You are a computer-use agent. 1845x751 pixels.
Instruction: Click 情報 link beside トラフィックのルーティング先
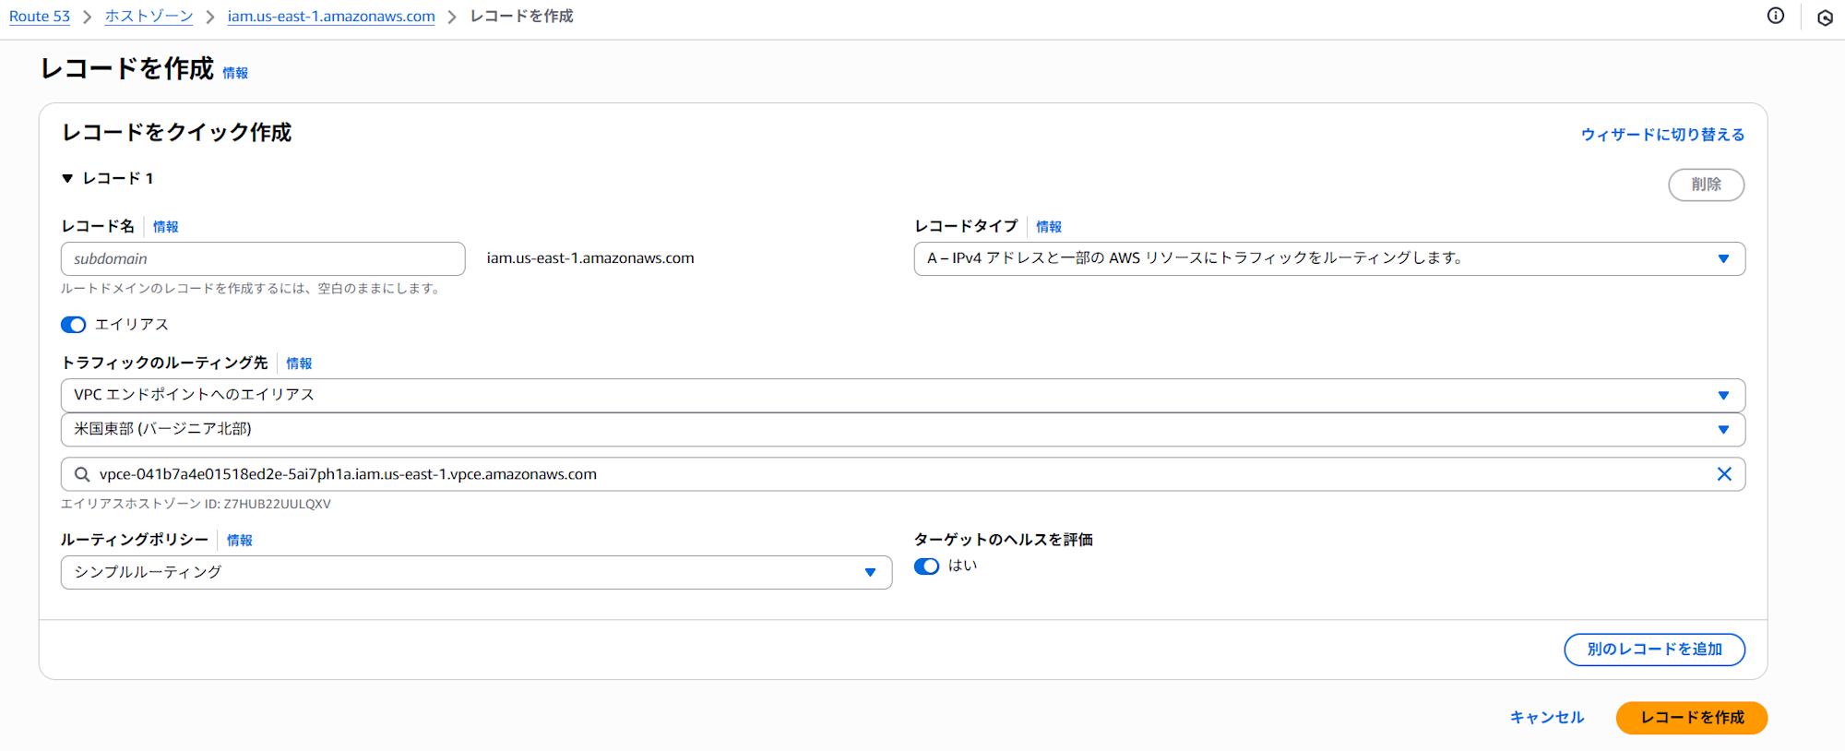tap(299, 364)
